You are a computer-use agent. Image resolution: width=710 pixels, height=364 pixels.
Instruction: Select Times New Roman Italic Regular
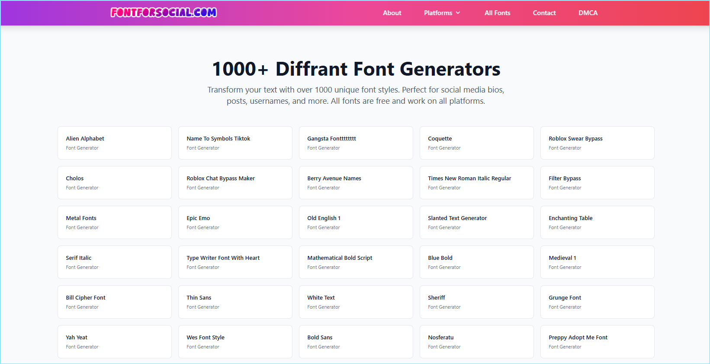coord(476,182)
